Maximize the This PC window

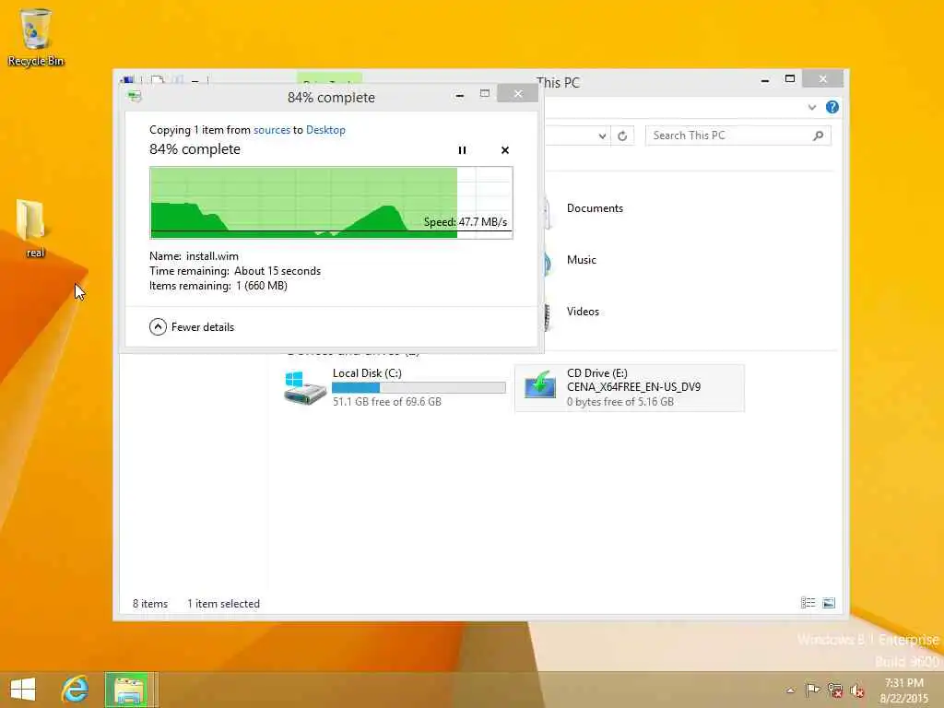(x=790, y=79)
